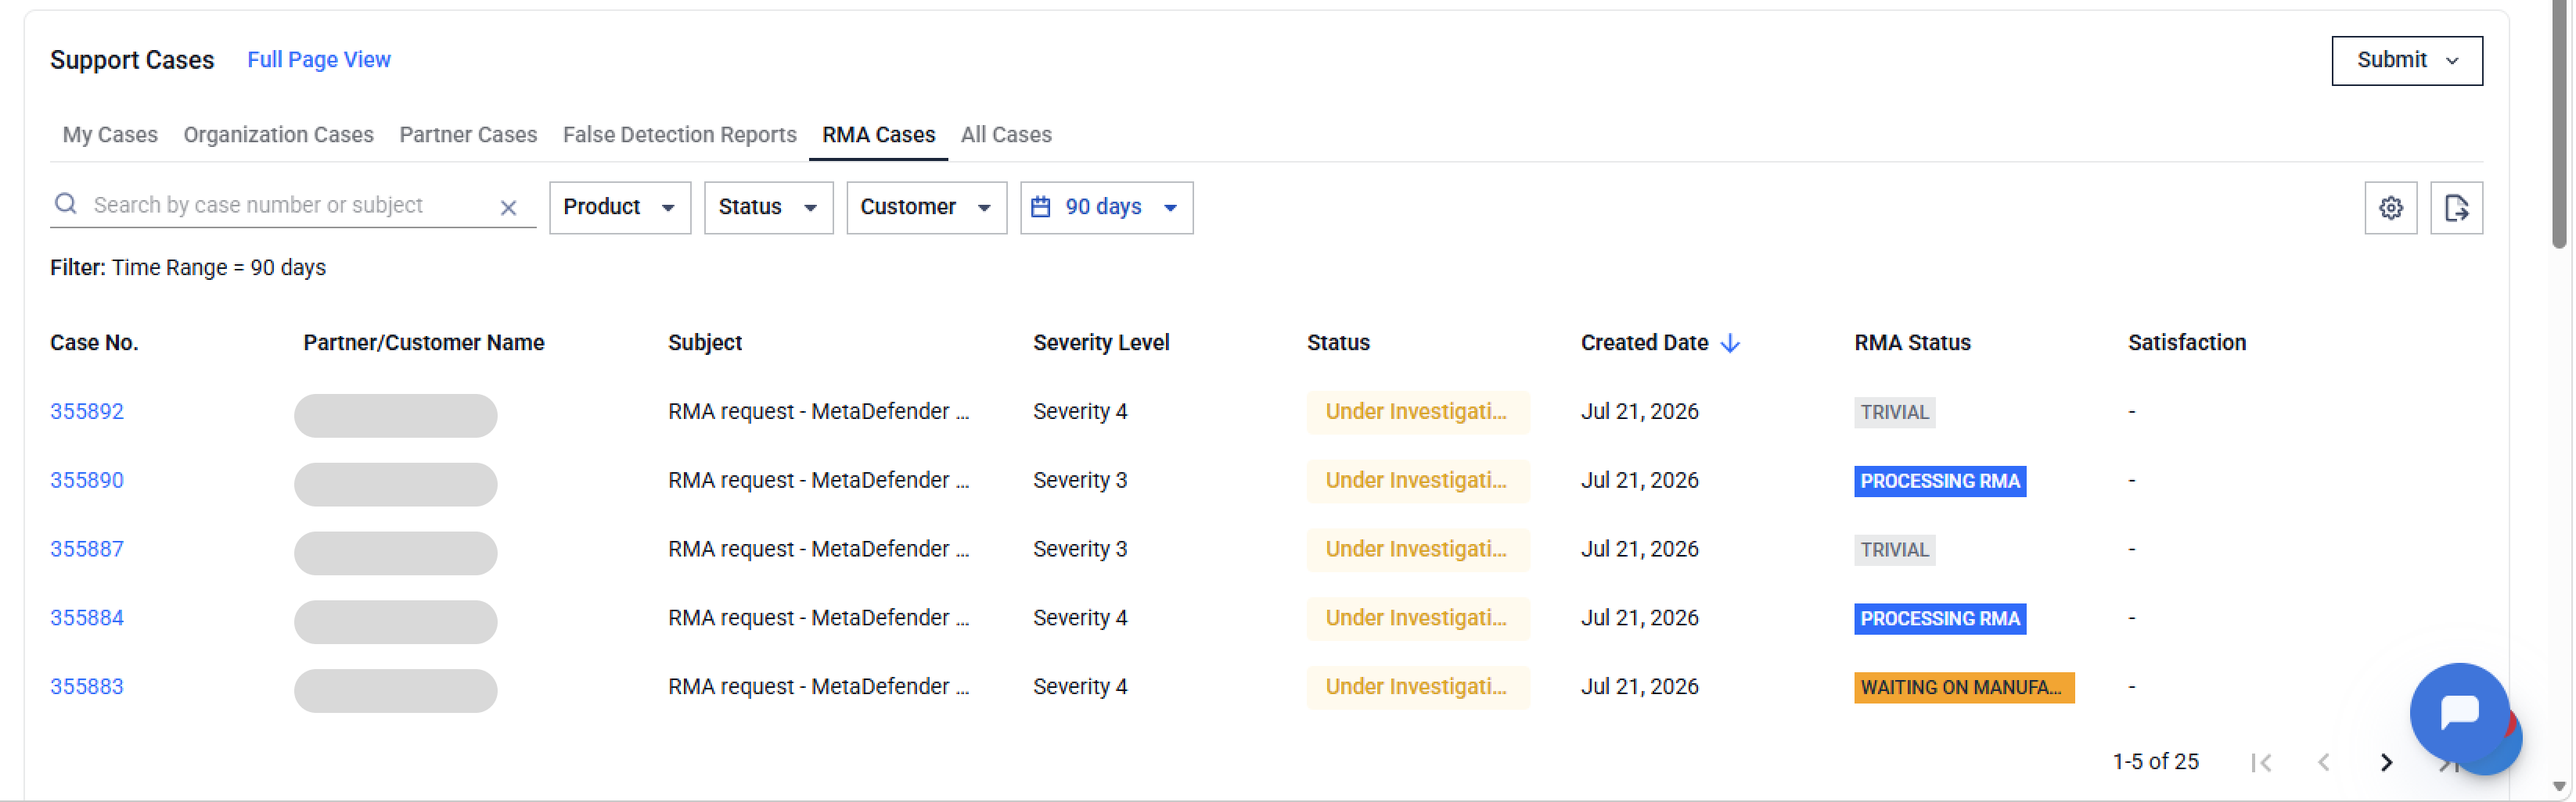Open case 355884

coord(87,618)
